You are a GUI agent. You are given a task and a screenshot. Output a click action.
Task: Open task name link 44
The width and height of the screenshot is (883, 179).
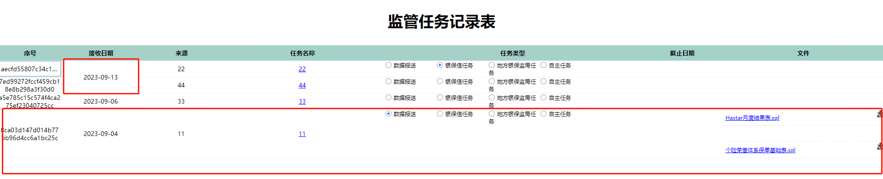click(302, 85)
